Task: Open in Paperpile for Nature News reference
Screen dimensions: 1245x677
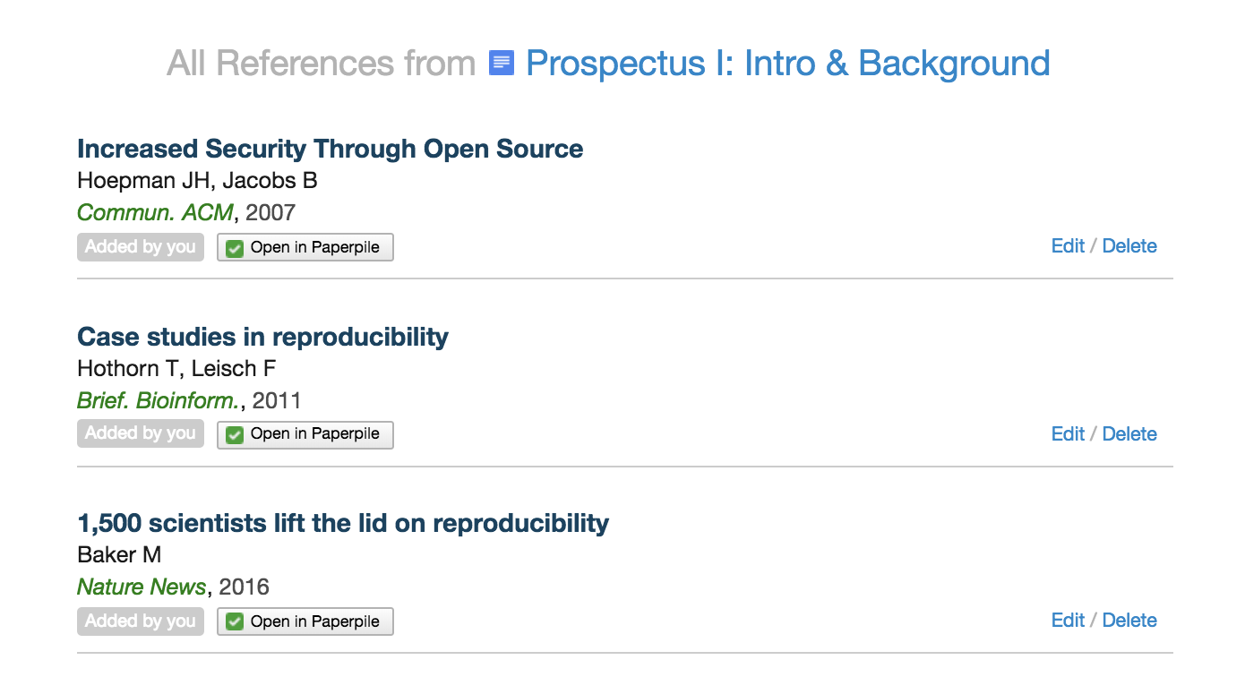Action: click(x=305, y=621)
